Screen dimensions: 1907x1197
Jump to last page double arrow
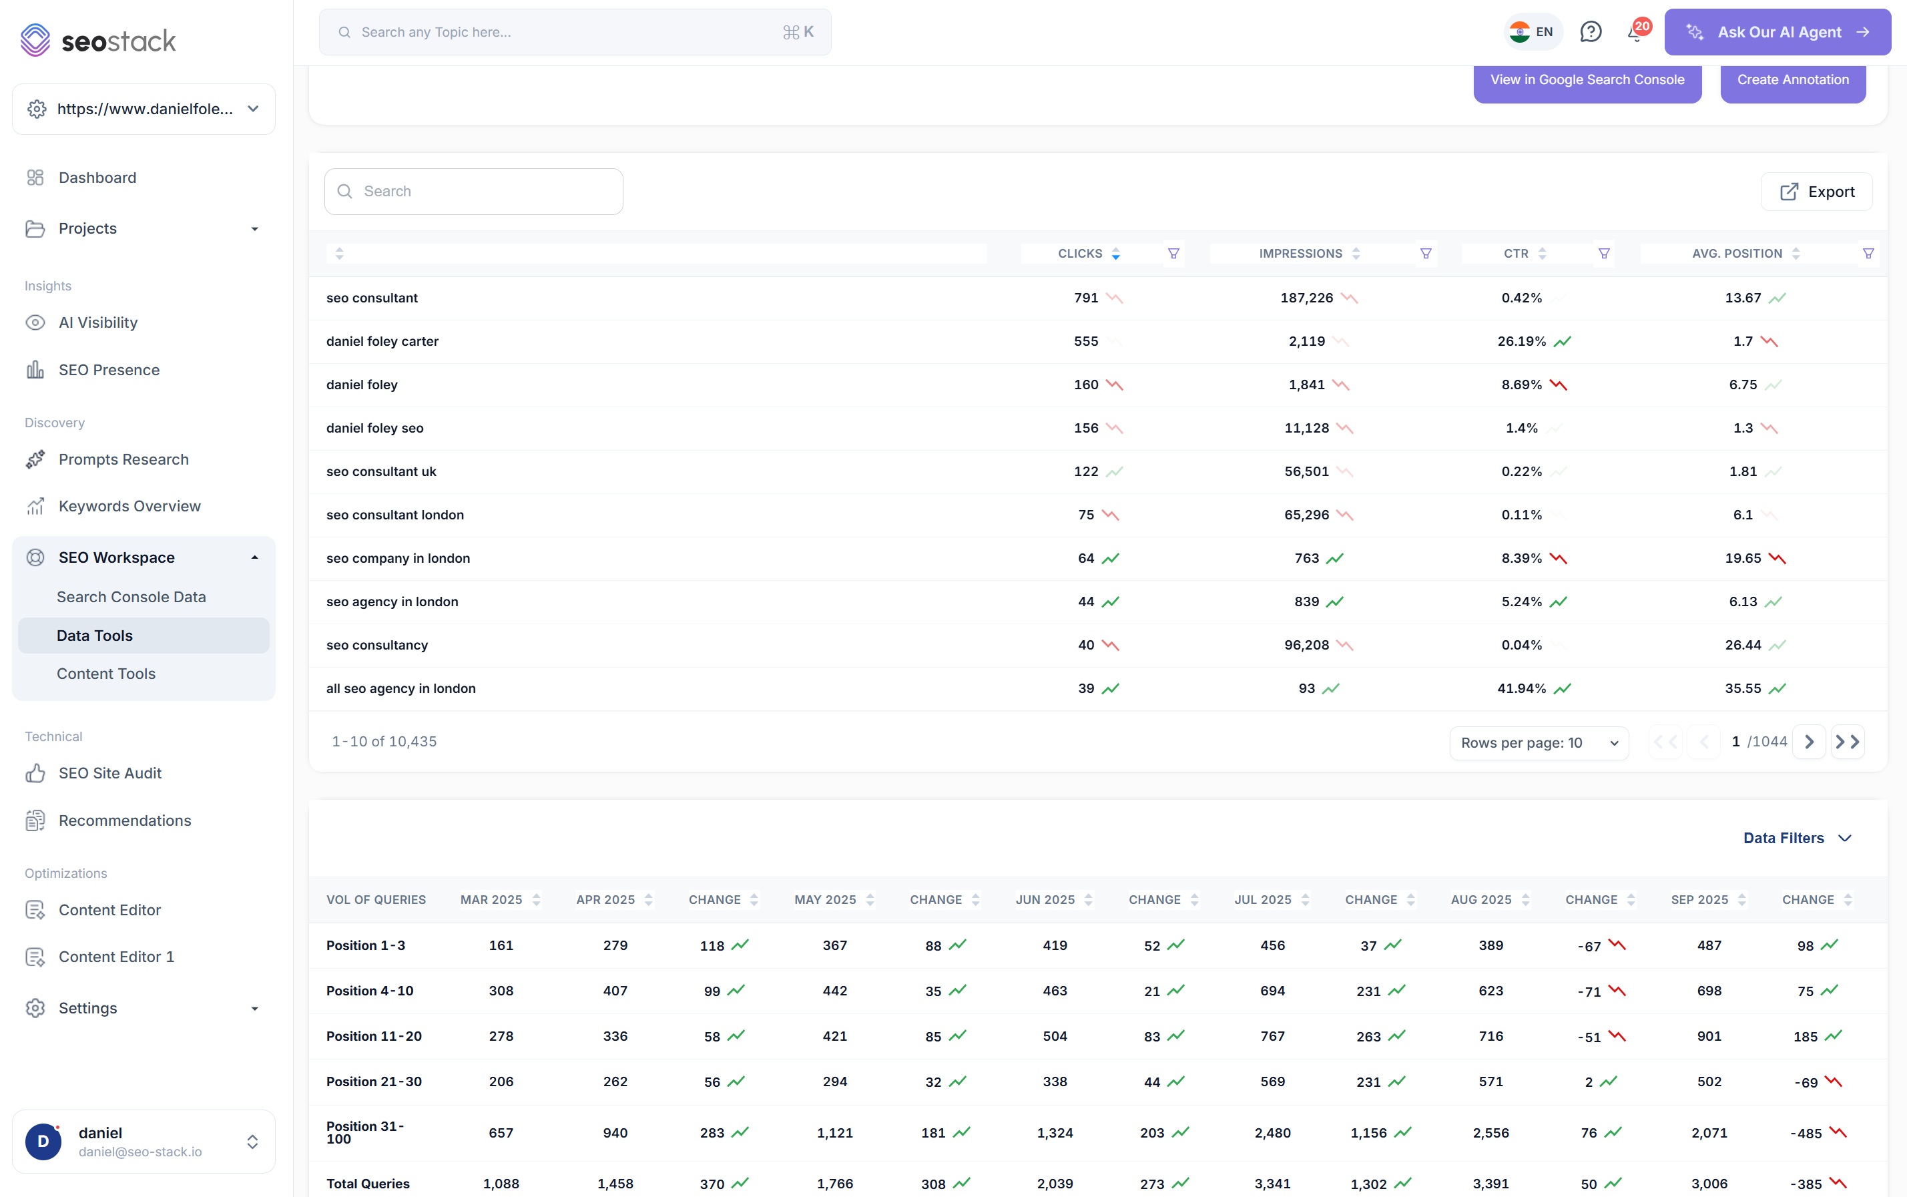[x=1848, y=742]
